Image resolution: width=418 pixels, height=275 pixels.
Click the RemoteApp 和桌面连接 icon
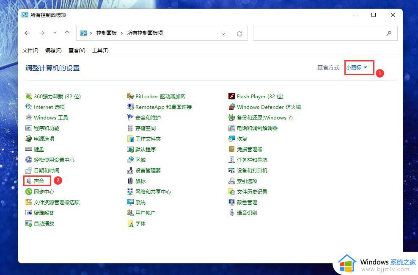pyautogui.click(x=130, y=107)
